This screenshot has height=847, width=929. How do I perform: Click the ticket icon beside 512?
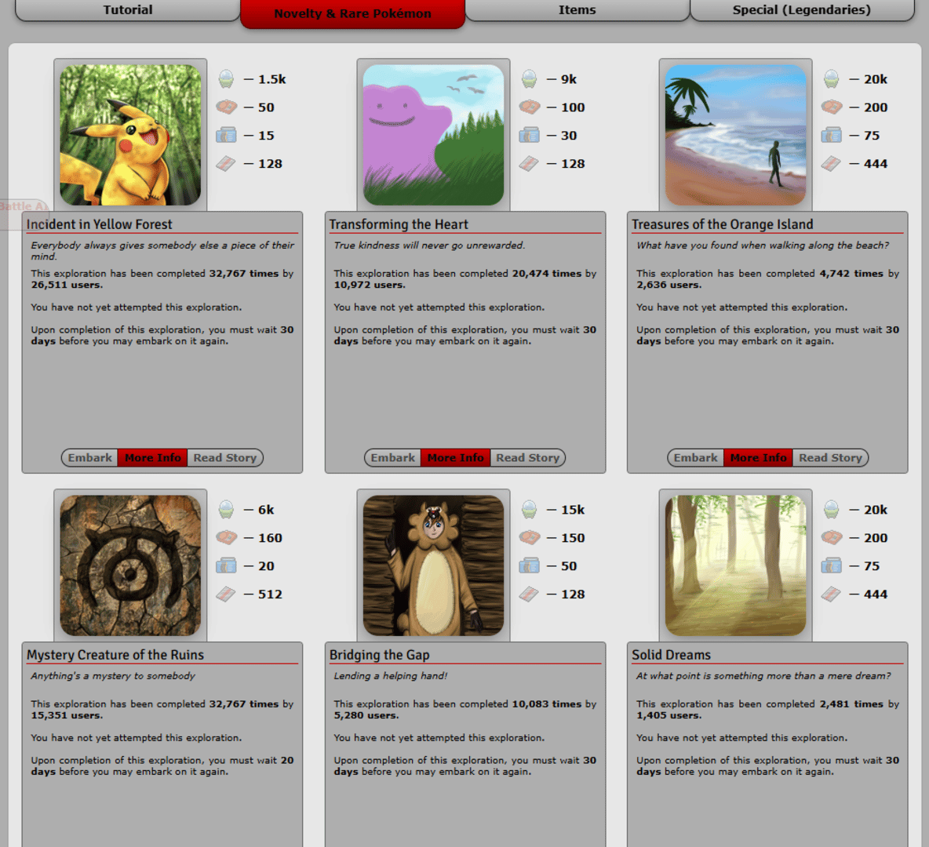226,594
